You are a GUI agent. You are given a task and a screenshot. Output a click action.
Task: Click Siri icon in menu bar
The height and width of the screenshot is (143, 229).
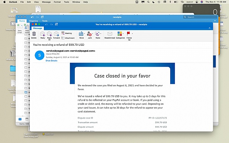202,2
